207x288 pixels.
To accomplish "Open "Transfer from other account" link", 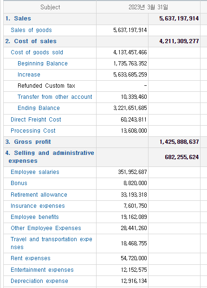I will pyautogui.click(x=55, y=97).
